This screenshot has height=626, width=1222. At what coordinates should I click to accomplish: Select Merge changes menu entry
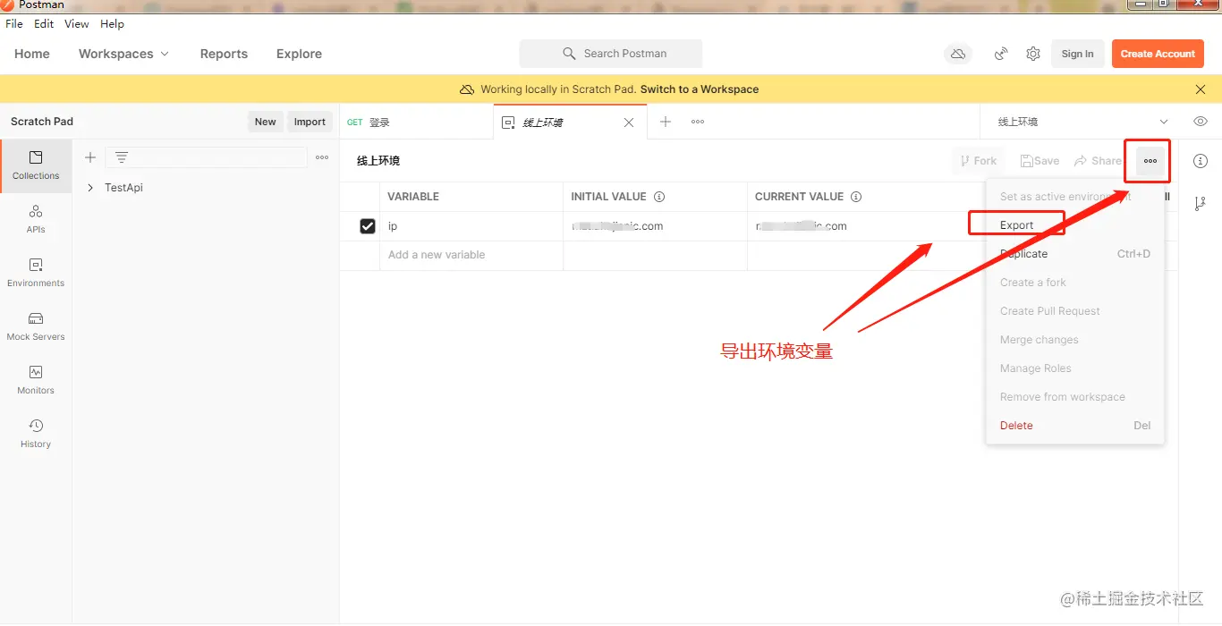pyautogui.click(x=1074, y=340)
